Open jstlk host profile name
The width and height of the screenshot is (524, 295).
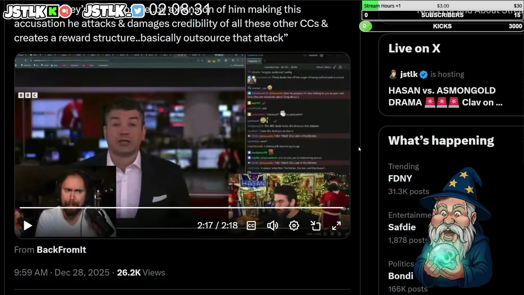(x=409, y=74)
